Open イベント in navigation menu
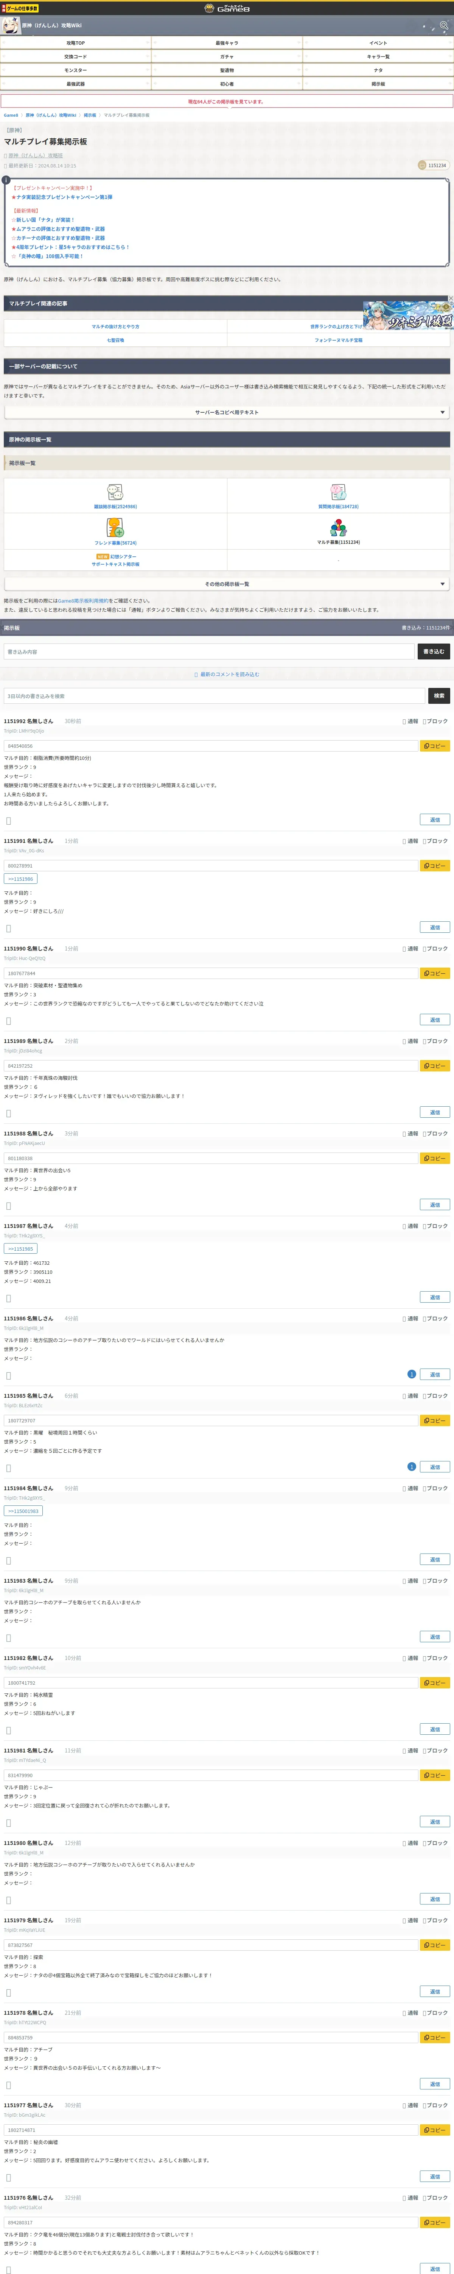 (x=378, y=42)
